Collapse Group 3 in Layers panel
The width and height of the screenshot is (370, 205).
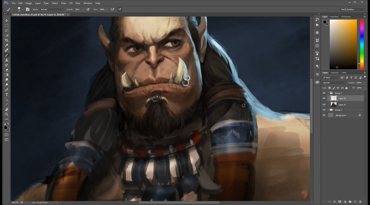328,93
